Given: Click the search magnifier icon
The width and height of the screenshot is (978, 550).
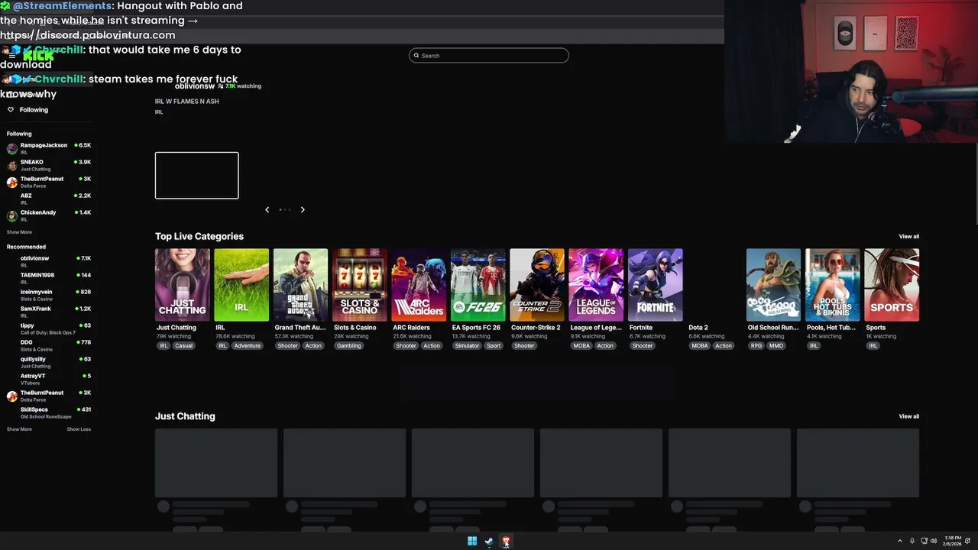Looking at the screenshot, I should click(416, 56).
